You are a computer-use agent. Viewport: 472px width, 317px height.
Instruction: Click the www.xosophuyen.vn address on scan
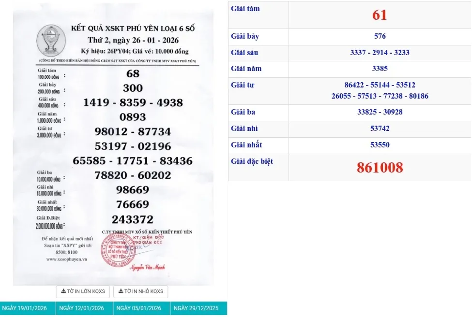pos(67,259)
